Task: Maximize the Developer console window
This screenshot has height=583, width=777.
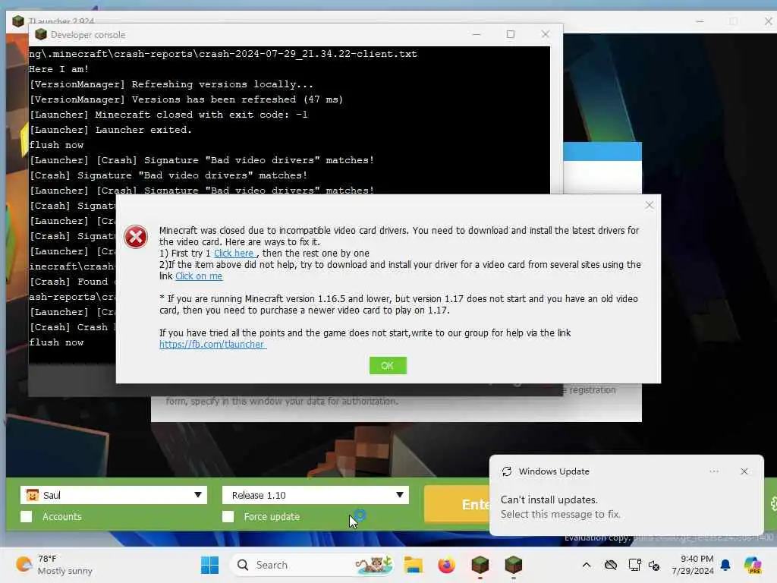Action: point(511,34)
